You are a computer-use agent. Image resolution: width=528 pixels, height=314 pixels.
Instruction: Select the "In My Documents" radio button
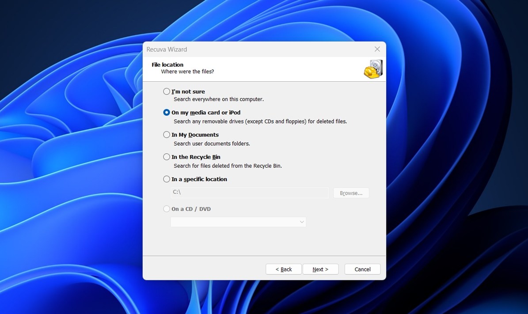(167, 135)
